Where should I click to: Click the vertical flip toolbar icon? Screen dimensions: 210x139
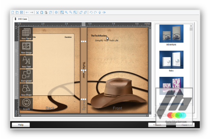(x=100, y=12)
